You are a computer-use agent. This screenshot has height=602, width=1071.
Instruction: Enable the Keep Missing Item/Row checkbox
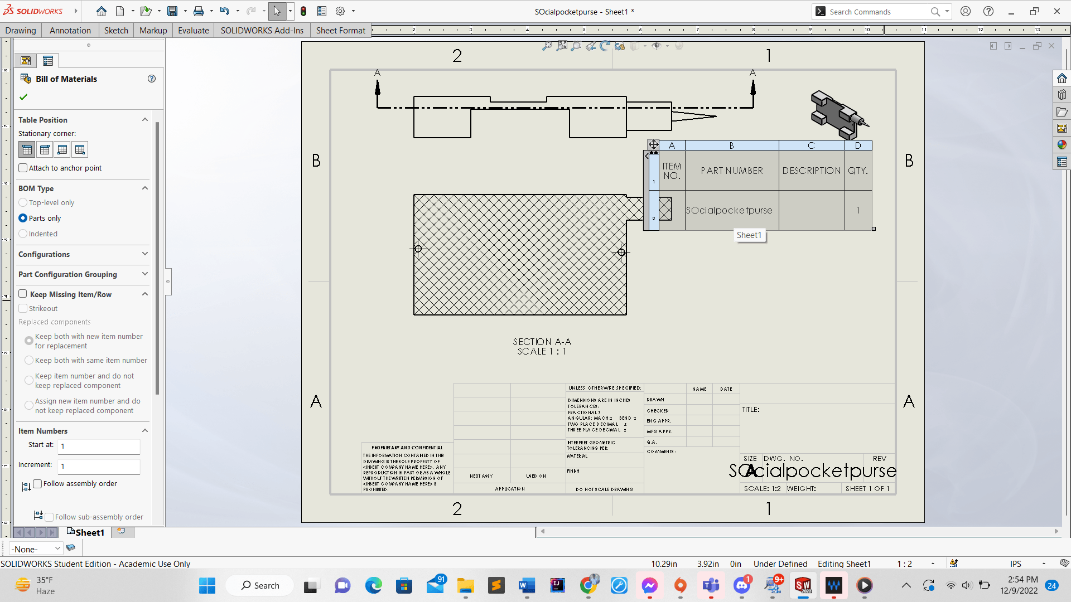click(23, 294)
